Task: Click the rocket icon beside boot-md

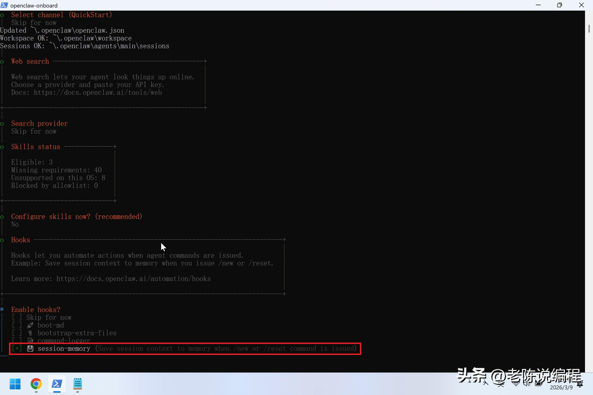Action: (30, 325)
